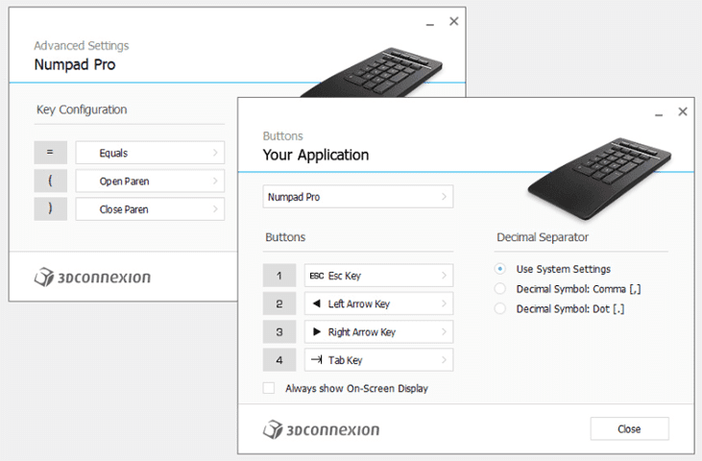Open the Right Arrow Key assignment menu

378,332
